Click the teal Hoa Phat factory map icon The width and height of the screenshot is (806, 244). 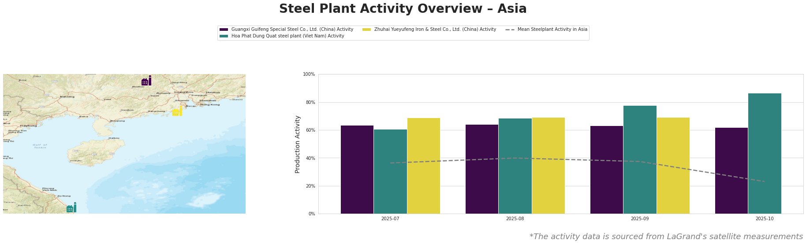click(71, 208)
